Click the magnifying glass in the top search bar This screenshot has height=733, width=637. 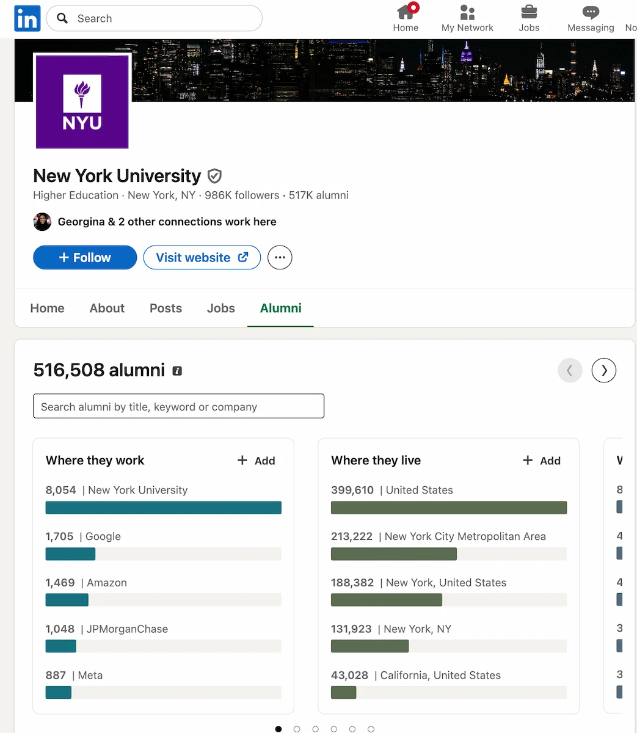click(62, 18)
